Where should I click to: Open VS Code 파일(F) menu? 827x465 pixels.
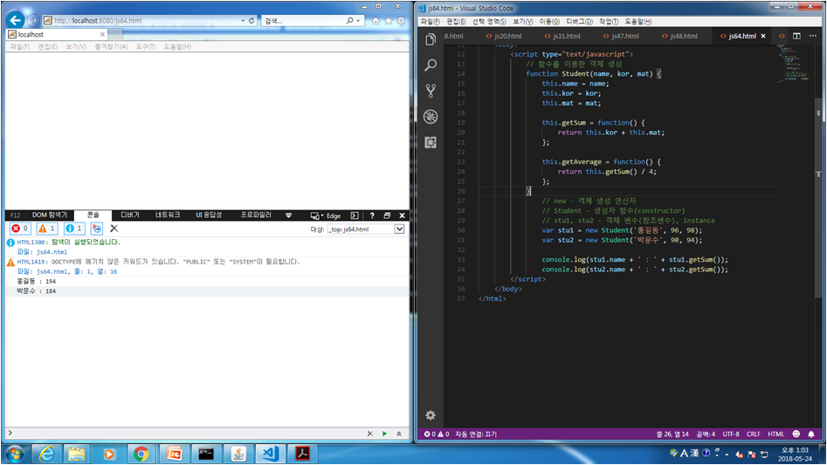click(x=430, y=22)
